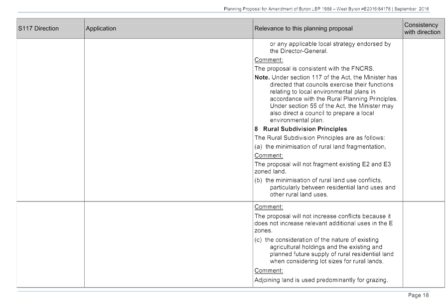Click 'Comment:' above 'Adjoining land' sentence
Image resolution: width=447 pixels, height=308 pixels.
[x=269, y=270]
